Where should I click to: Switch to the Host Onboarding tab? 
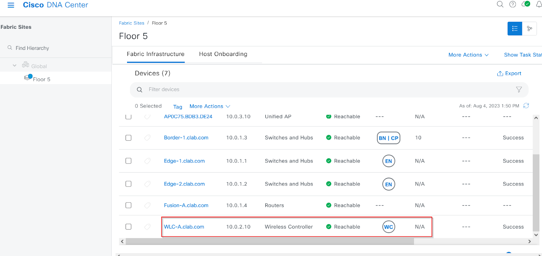223,54
